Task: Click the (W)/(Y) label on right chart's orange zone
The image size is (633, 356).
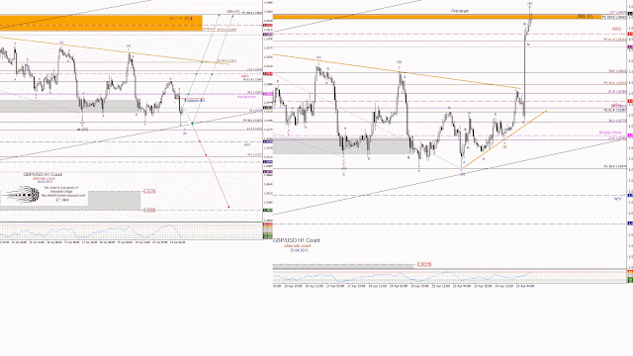Action: tap(585, 17)
